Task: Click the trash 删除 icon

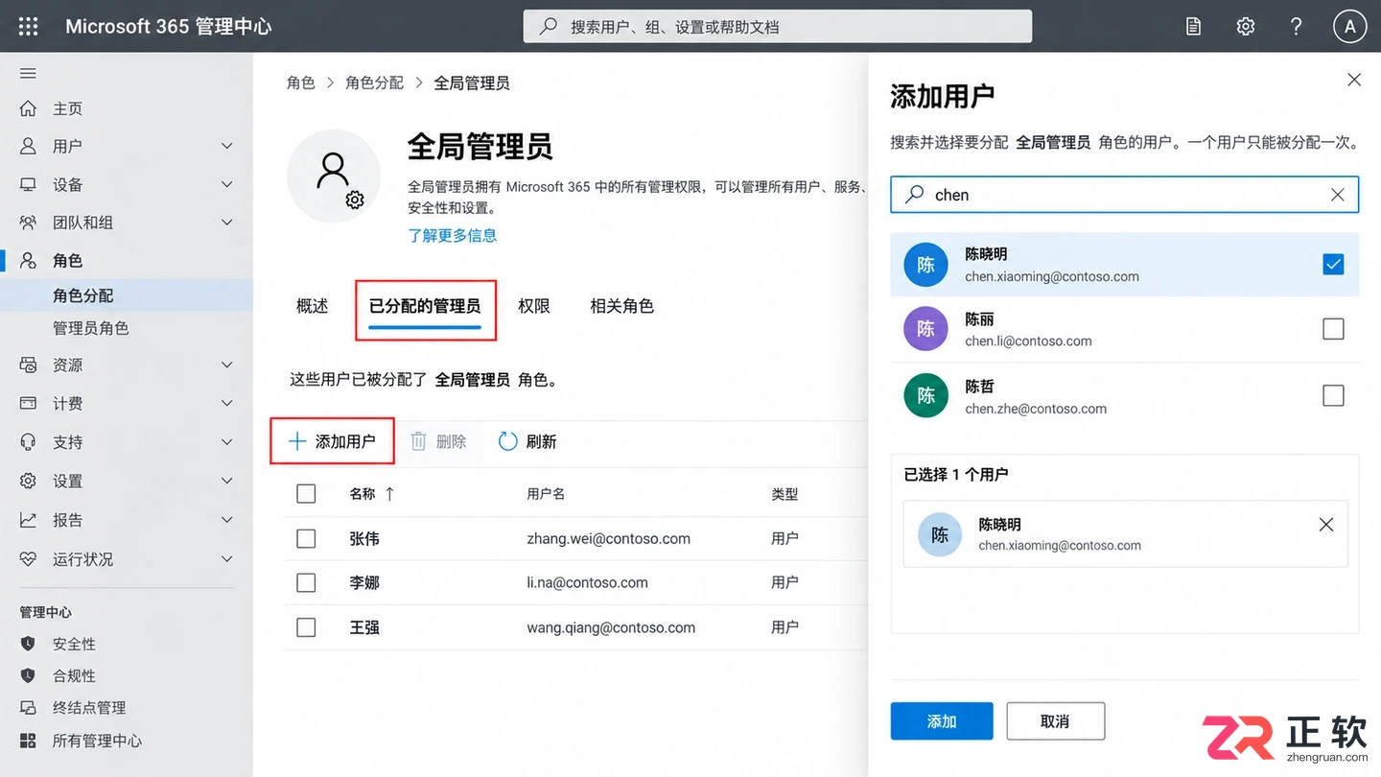Action: (418, 441)
